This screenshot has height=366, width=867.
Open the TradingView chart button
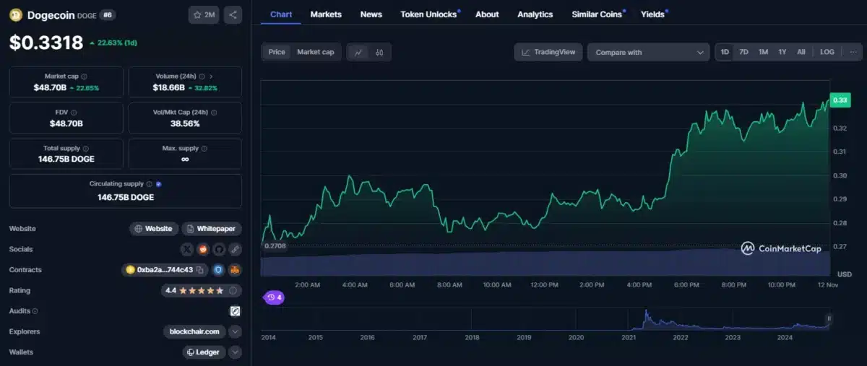coord(548,52)
